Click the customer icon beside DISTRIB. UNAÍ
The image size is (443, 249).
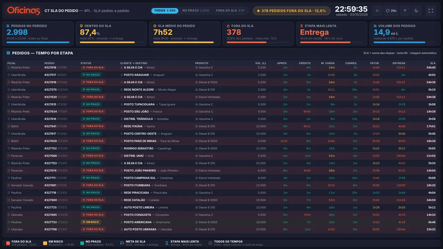coord(121,156)
